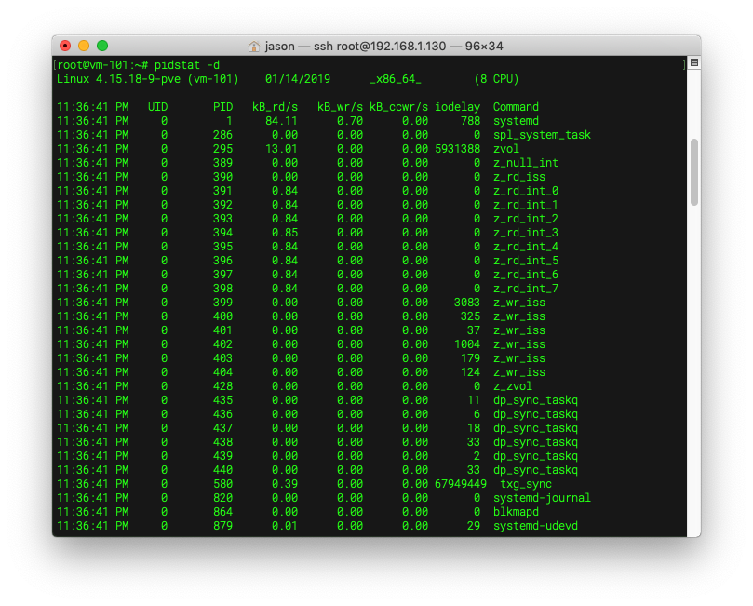This screenshot has width=753, height=606.
Task: Minimize the terminal using the yellow button
Action: pyautogui.click(x=84, y=46)
